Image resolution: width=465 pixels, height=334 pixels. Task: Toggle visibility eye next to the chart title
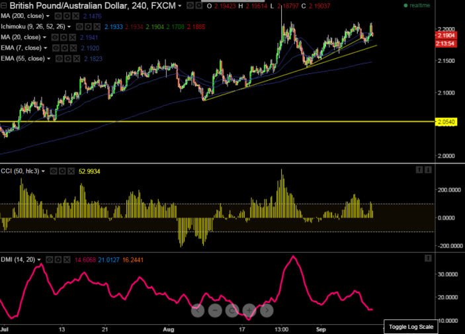point(190,5)
